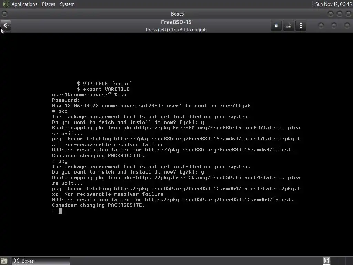The image size is (353, 265).
Task: Open the keyboard shortcuts button in header
Action: click(289, 26)
